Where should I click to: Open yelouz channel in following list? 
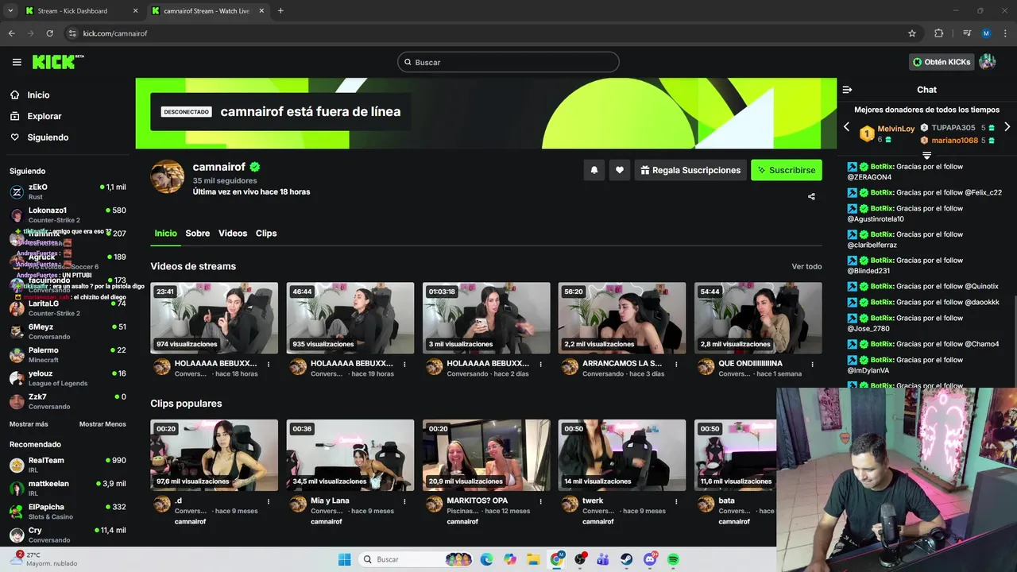pyautogui.click(x=68, y=378)
